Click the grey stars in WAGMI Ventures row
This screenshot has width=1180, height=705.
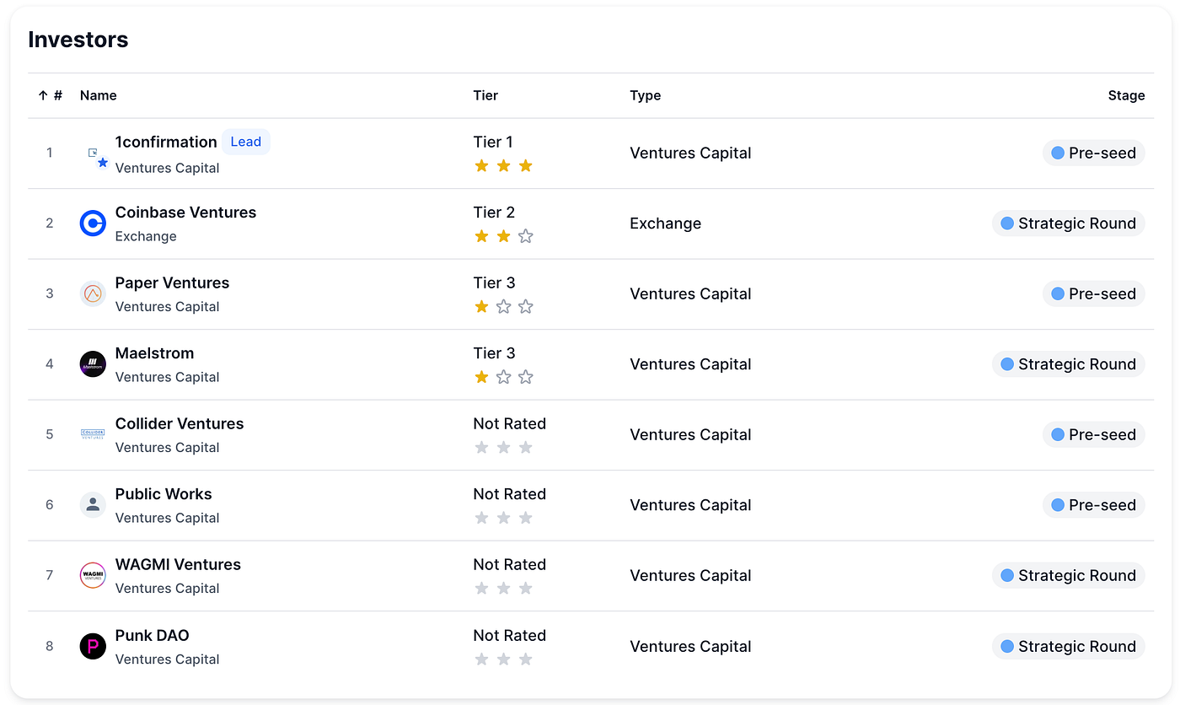point(503,588)
